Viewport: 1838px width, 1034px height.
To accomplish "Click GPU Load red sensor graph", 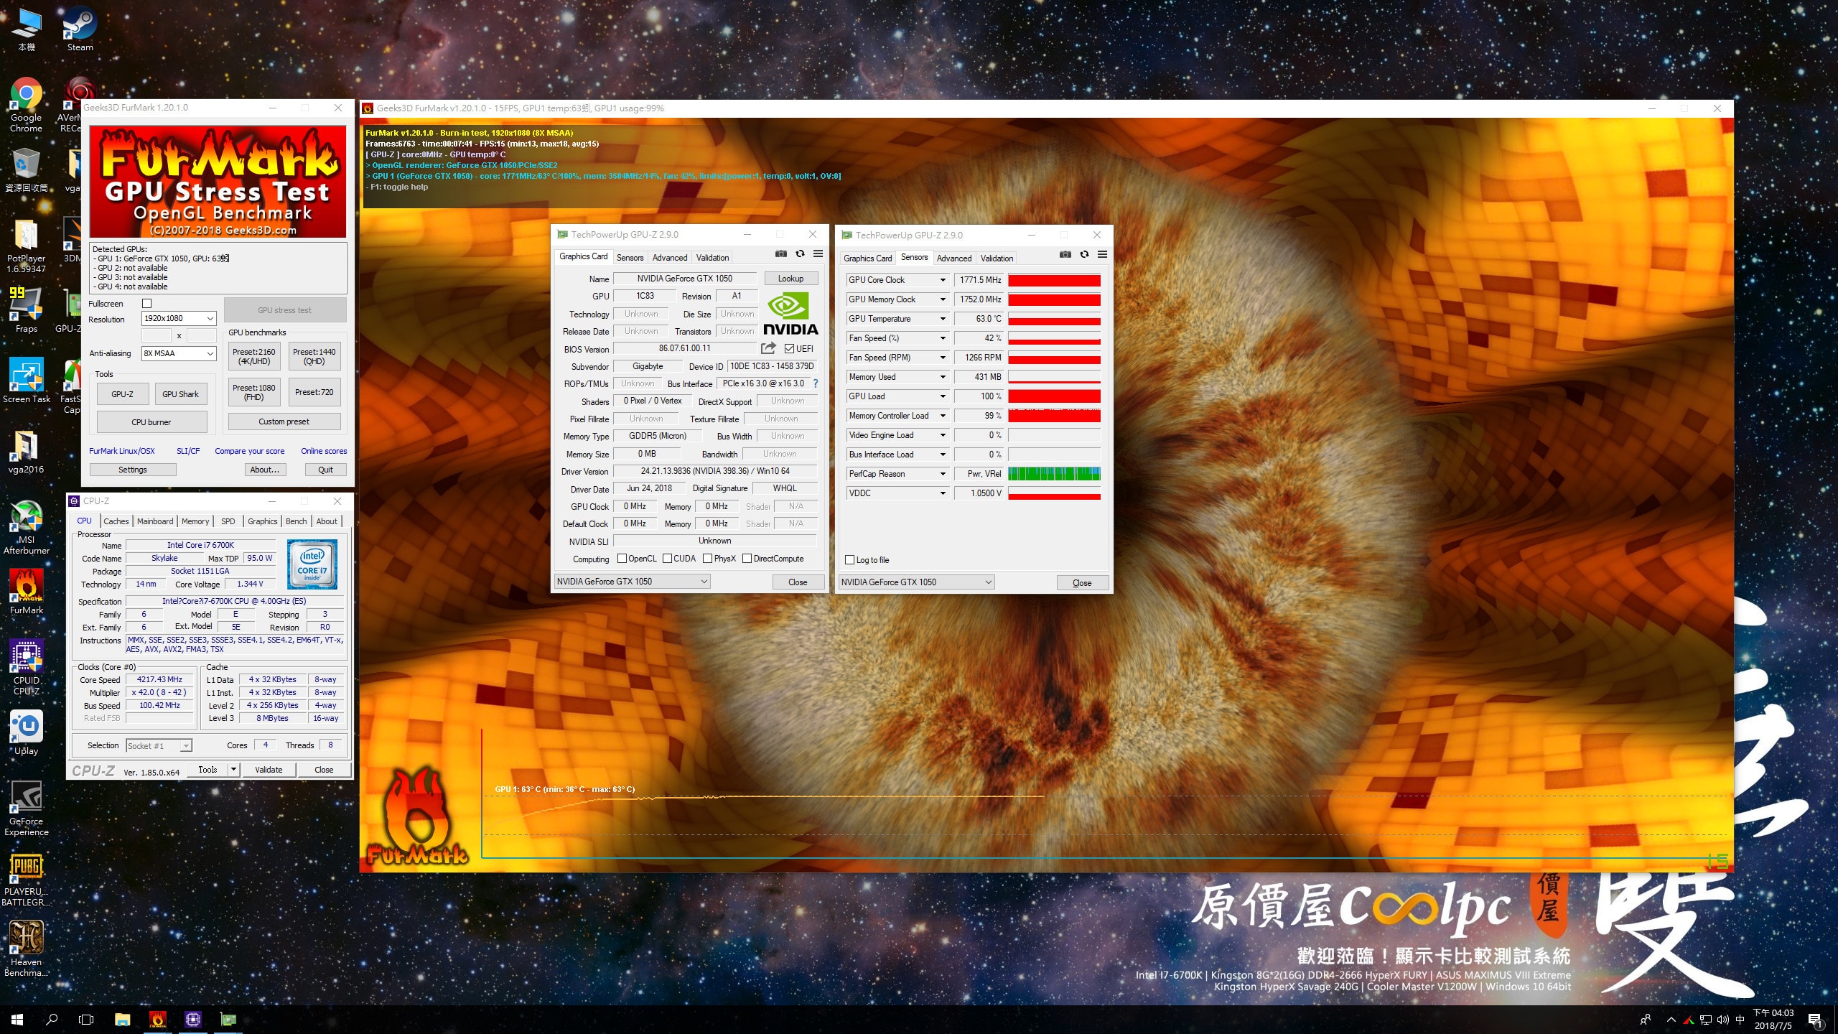I will coord(1054,396).
